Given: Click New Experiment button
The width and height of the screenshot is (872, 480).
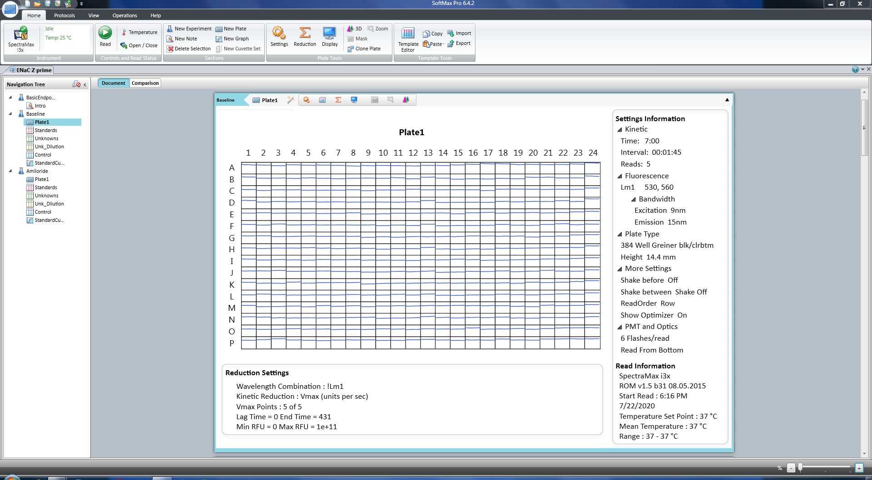Looking at the screenshot, I should pyautogui.click(x=188, y=29).
